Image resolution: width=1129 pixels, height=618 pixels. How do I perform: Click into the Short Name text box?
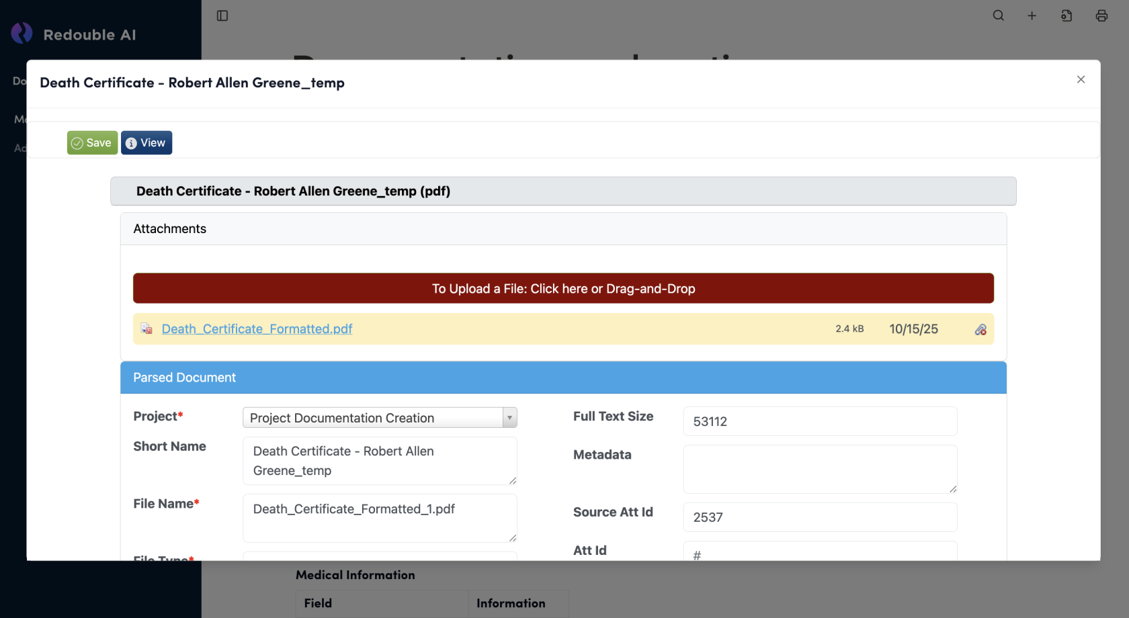pos(379,461)
